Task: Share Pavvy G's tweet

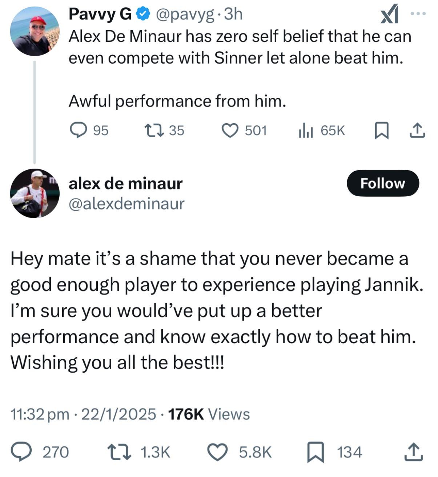Action: pyautogui.click(x=417, y=130)
